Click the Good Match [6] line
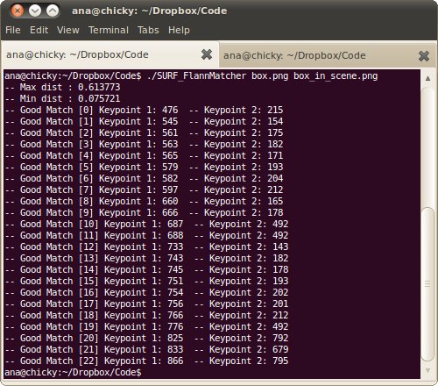 point(144,178)
